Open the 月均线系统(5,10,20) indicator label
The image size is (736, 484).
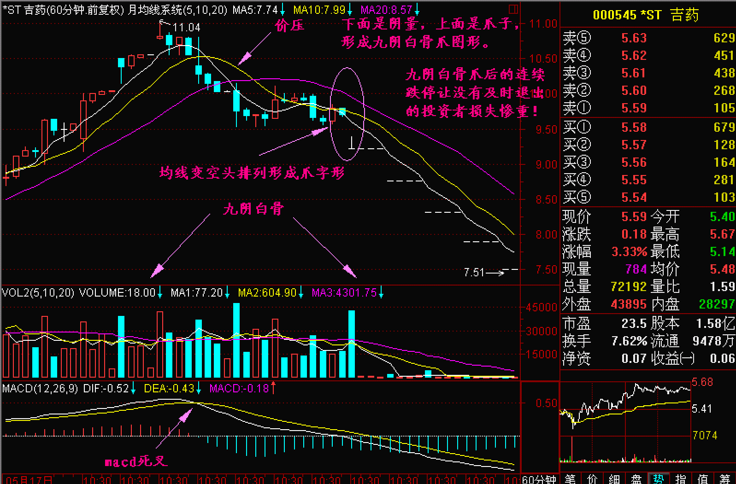[x=177, y=10]
